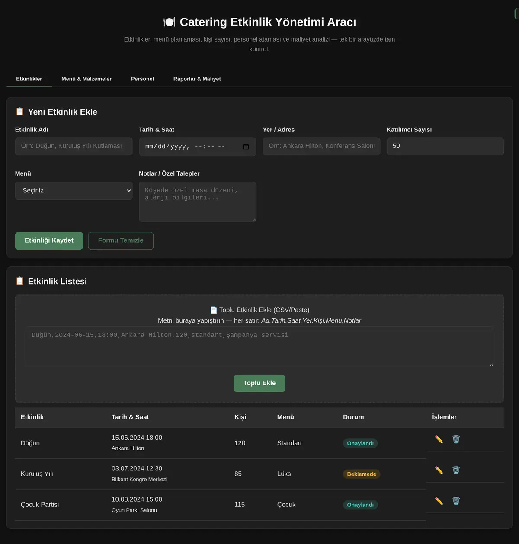This screenshot has height=544, width=519.
Task: Edit the Çocuk Partisi event row
Action: [439, 501]
